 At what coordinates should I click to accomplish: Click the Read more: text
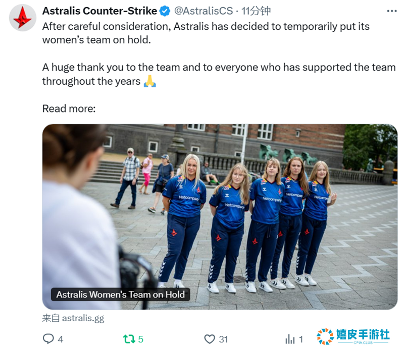click(x=69, y=108)
